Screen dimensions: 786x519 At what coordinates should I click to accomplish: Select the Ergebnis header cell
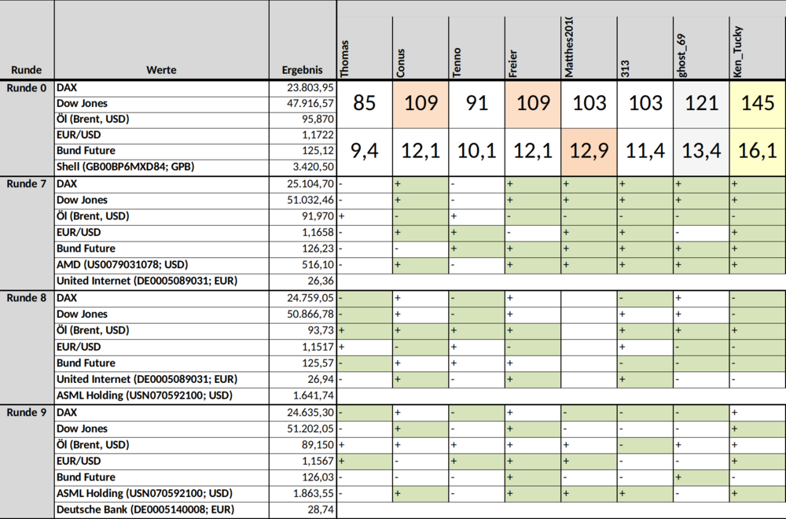303,40
